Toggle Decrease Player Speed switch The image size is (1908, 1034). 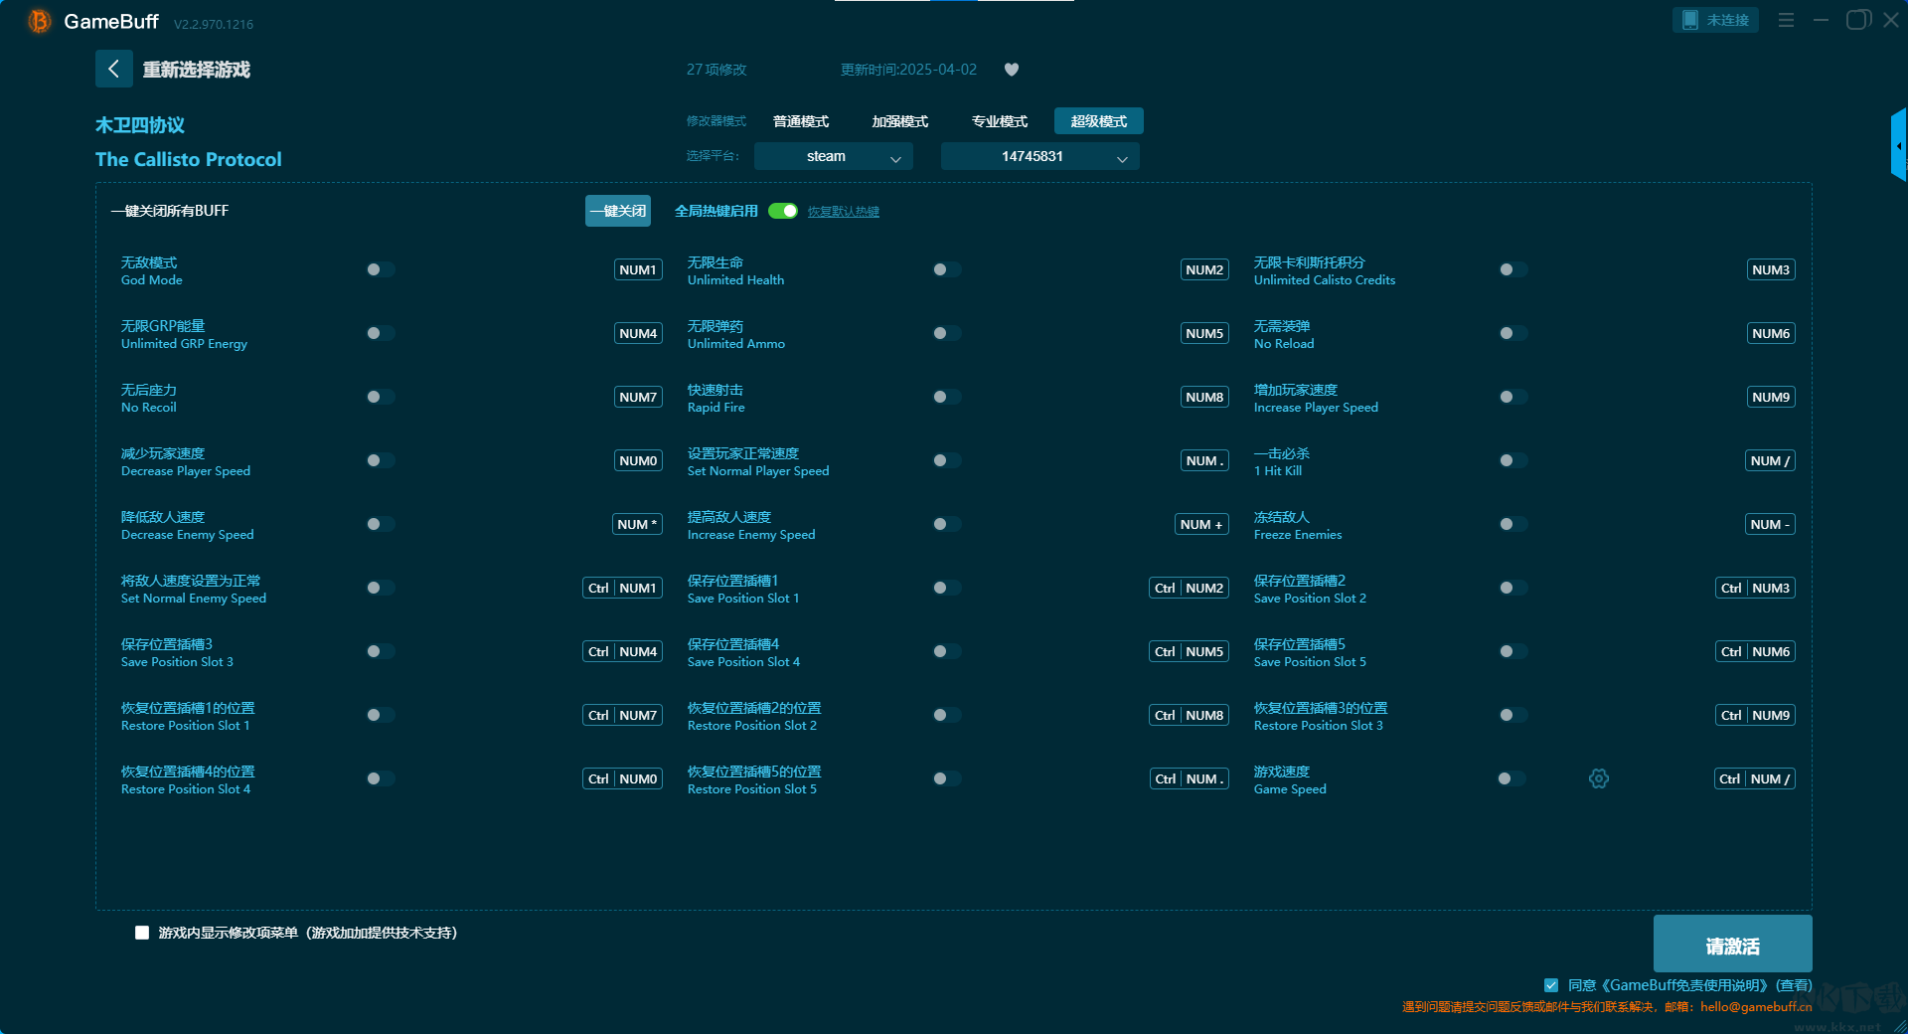point(381,460)
